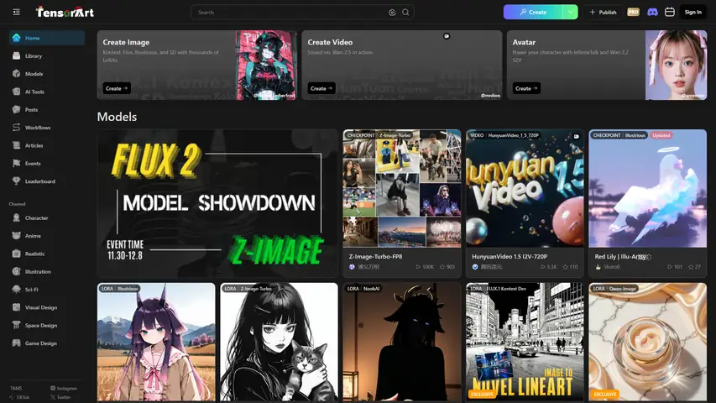Open the NoobAI LoRA silhouette thumbnail

coord(402,342)
